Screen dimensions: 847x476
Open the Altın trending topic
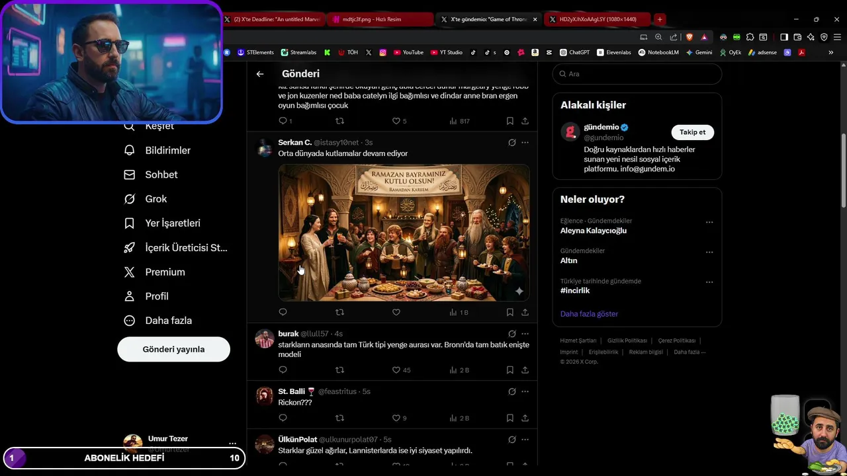click(568, 260)
